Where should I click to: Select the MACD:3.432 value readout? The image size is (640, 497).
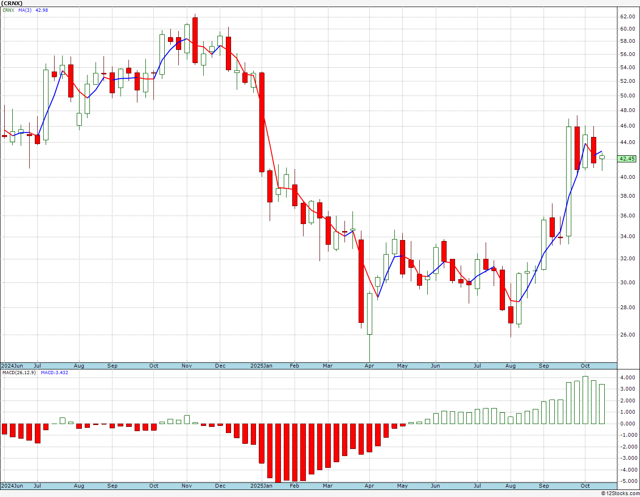(x=54, y=373)
